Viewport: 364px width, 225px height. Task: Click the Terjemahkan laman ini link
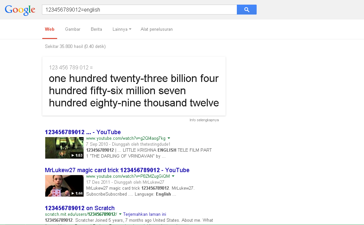point(144,214)
